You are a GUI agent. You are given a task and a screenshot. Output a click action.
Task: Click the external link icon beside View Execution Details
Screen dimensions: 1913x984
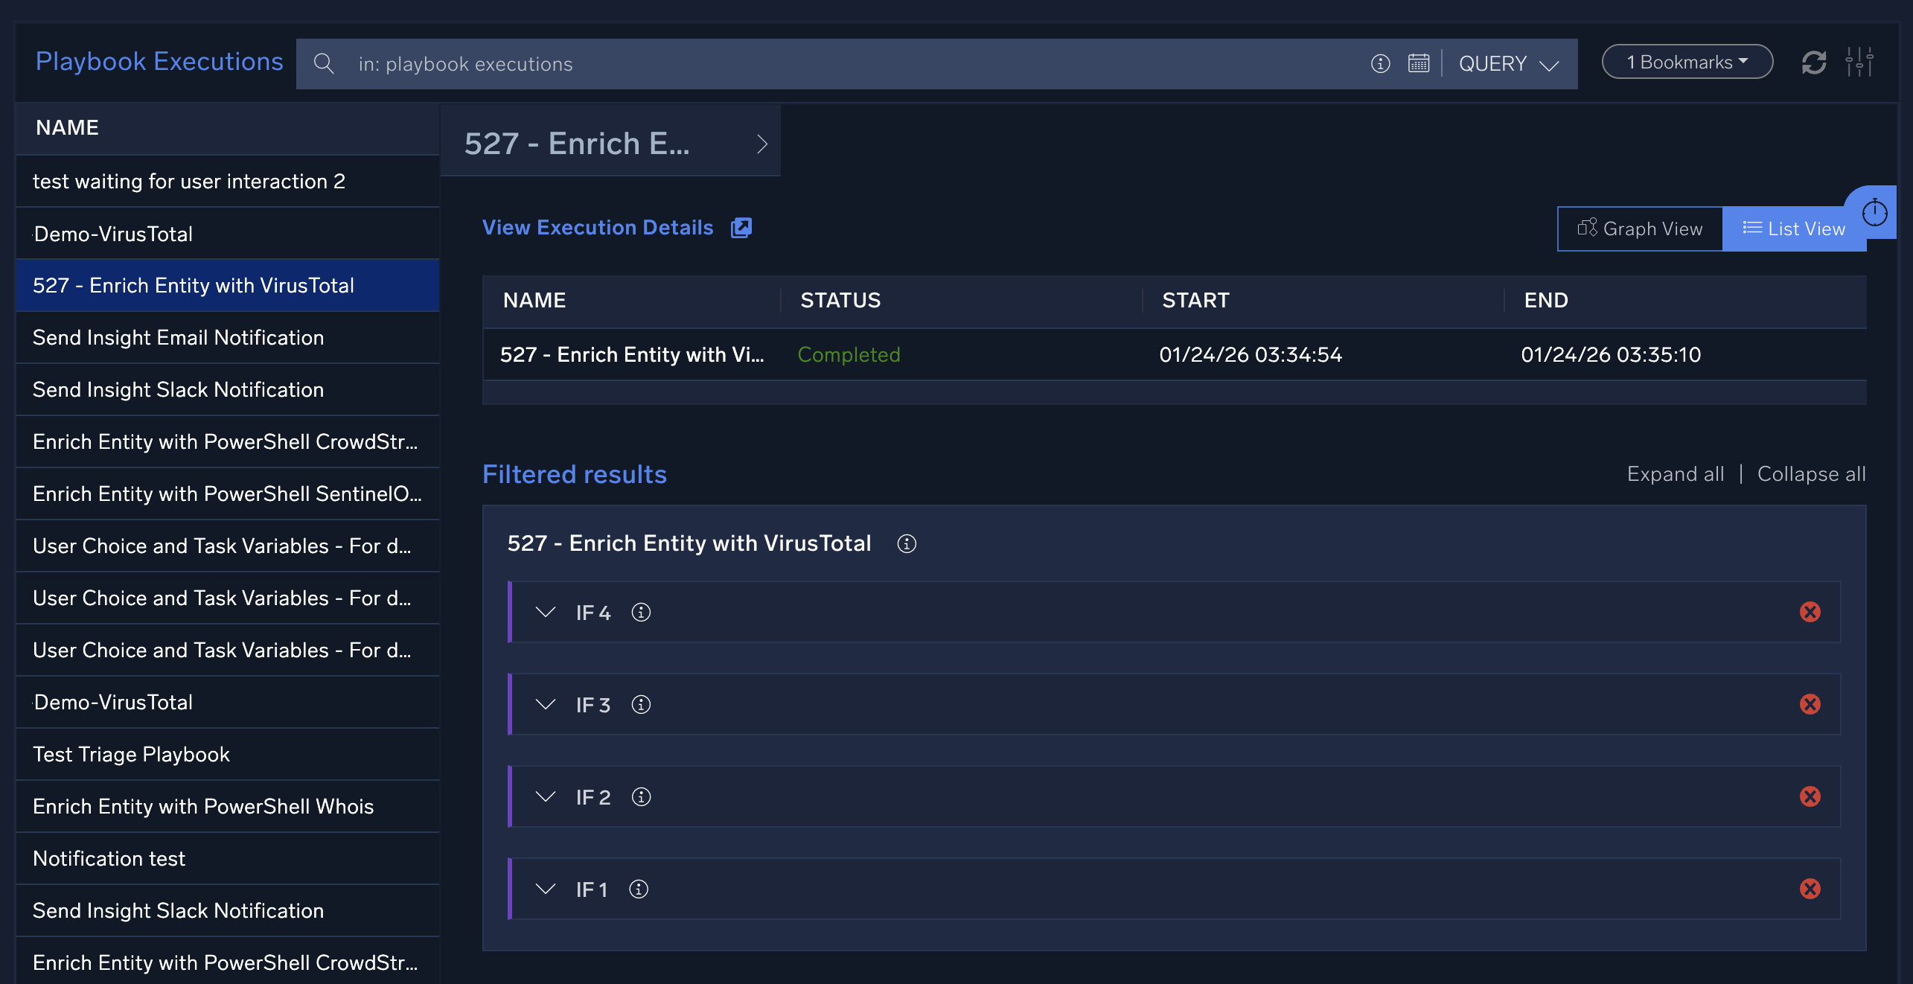pos(741,228)
